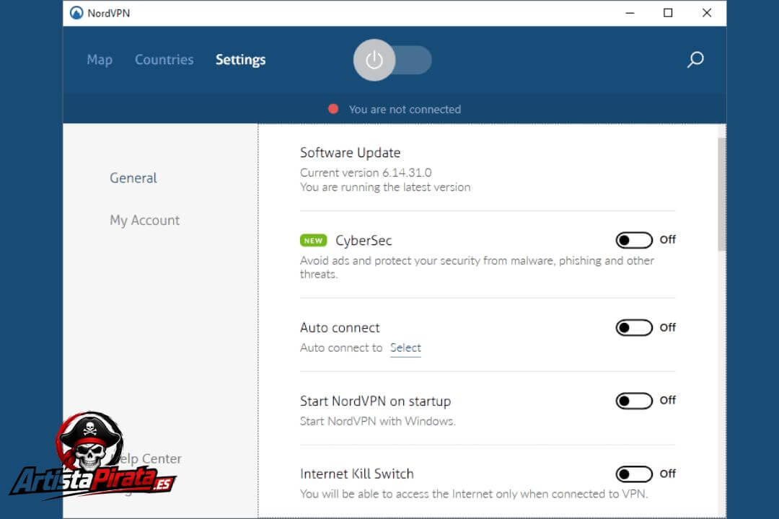Click the search magnifier icon
Screen dimensions: 779x519
coord(695,60)
